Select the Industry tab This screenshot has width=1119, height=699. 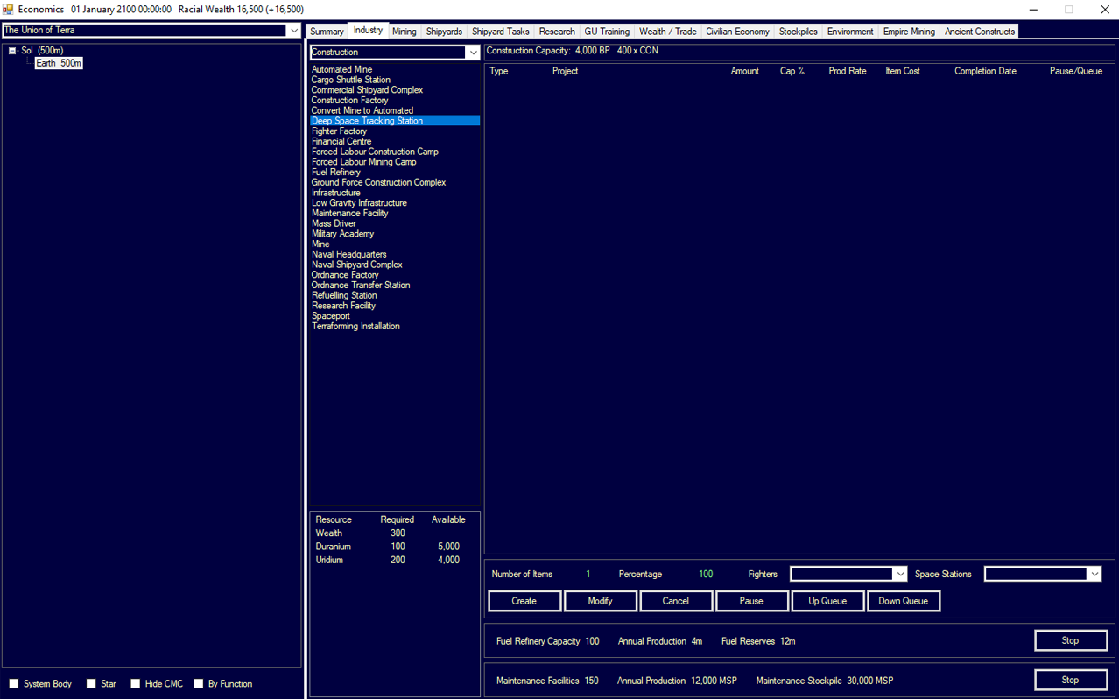tap(368, 31)
